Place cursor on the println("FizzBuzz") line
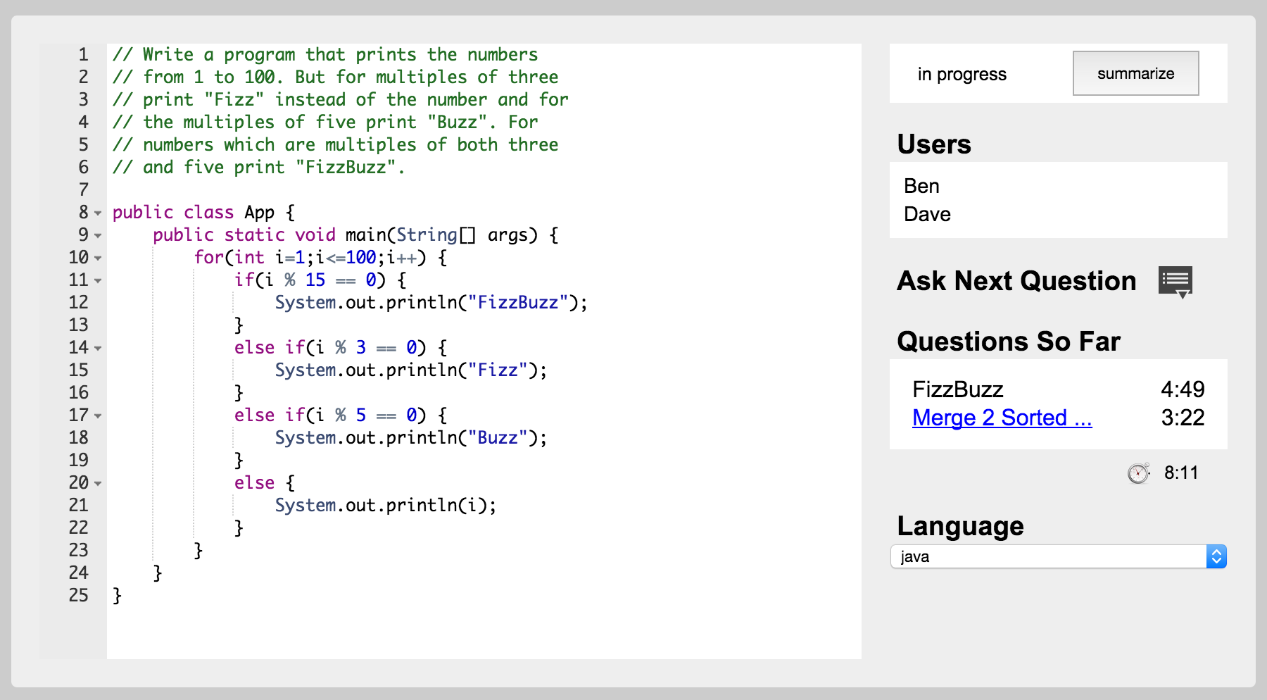Viewport: 1267px width, 700px height. (x=430, y=303)
